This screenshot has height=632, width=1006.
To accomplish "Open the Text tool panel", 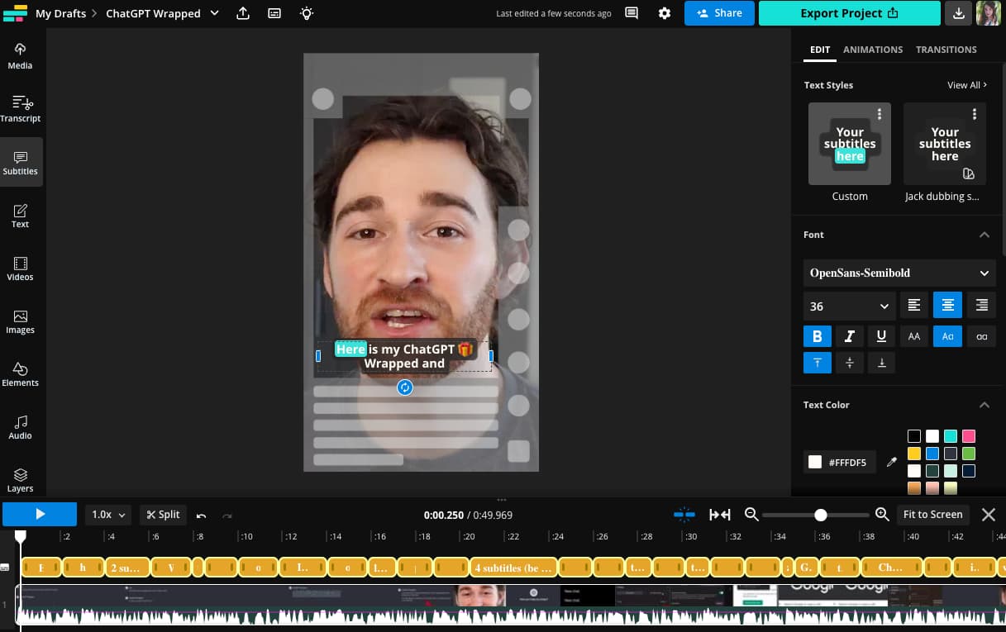I will coord(21,215).
